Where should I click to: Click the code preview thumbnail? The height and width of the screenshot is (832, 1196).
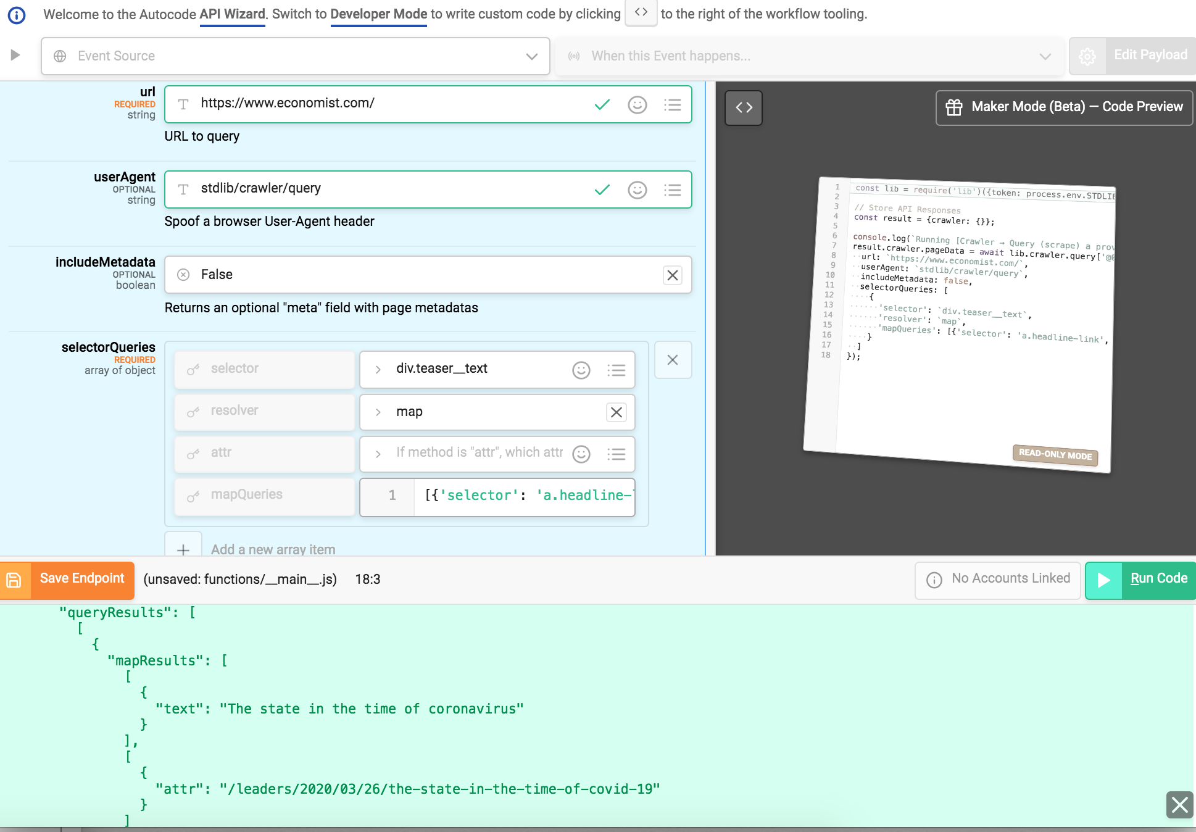tap(959, 325)
